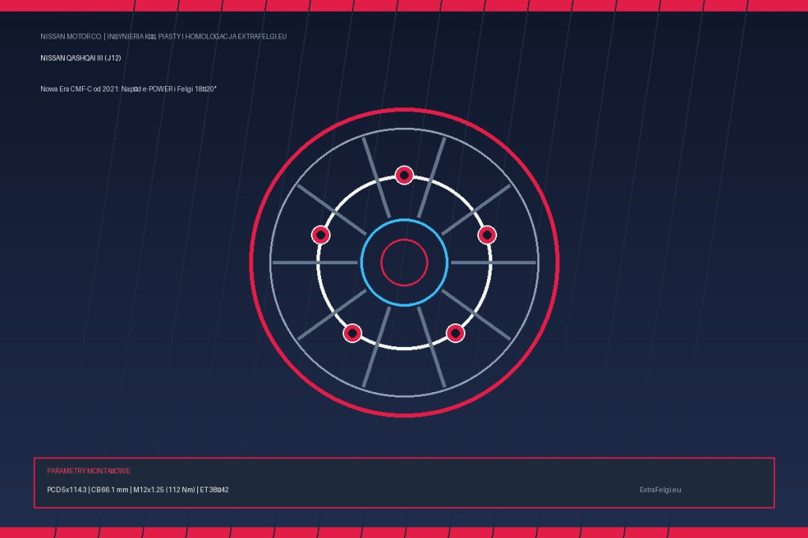The image size is (808, 538).
Task: Click the Nowa Era CMF-C od 2021 subtitle
Action: click(x=129, y=88)
